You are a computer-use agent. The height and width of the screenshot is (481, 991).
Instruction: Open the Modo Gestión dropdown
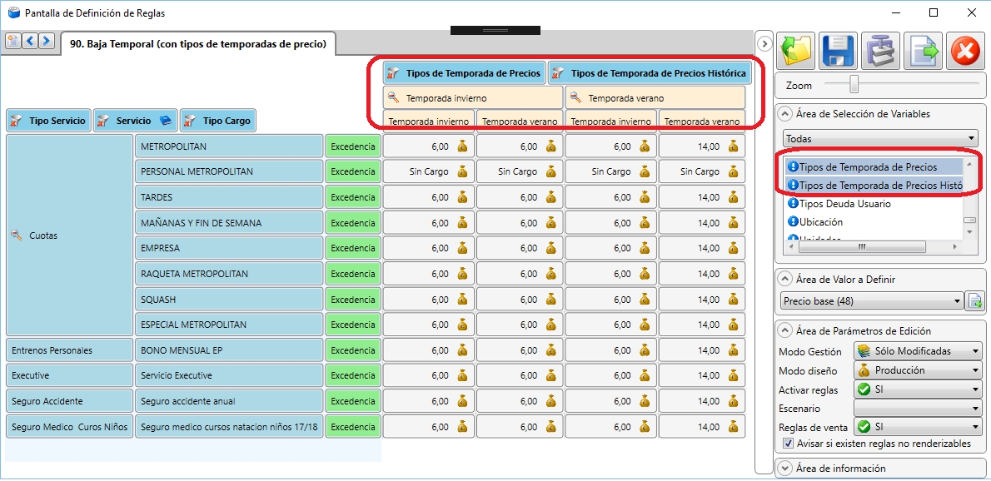[x=919, y=352]
